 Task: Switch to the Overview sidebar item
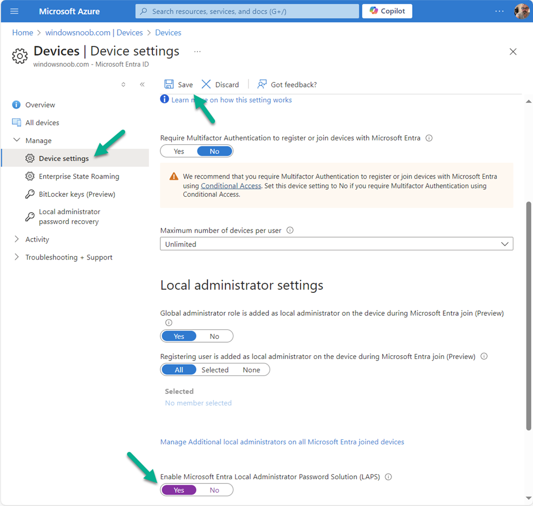[40, 104]
